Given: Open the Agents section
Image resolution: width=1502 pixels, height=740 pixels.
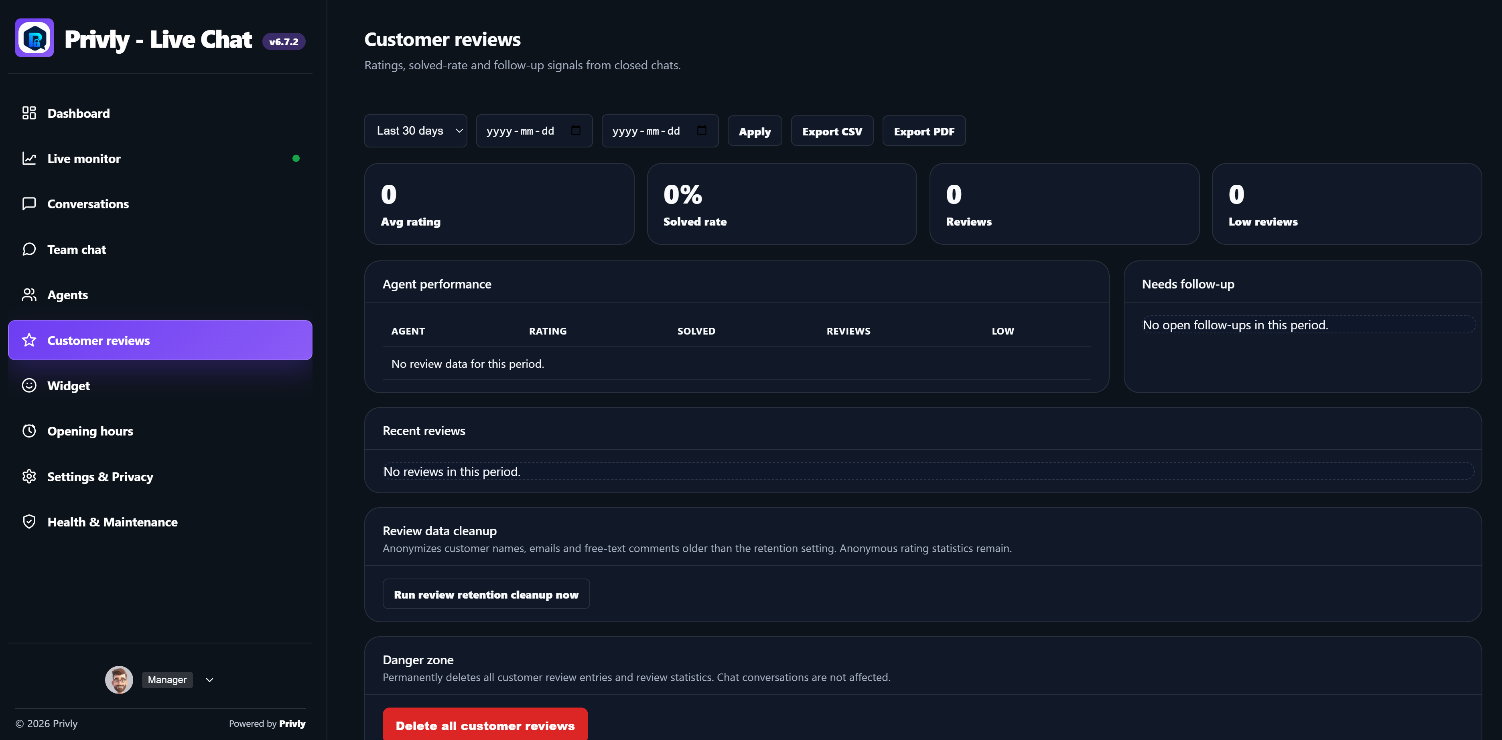Looking at the screenshot, I should pos(160,294).
